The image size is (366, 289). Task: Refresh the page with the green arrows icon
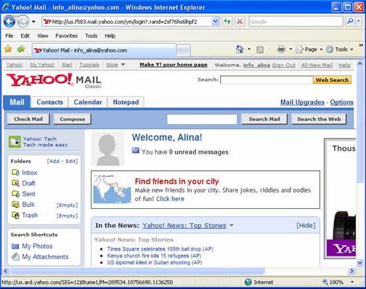coord(227,21)
